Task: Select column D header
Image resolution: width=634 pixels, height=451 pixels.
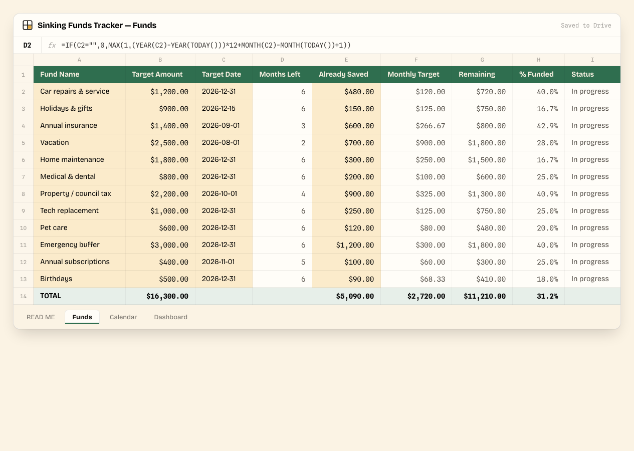Action: pos(282,60)
